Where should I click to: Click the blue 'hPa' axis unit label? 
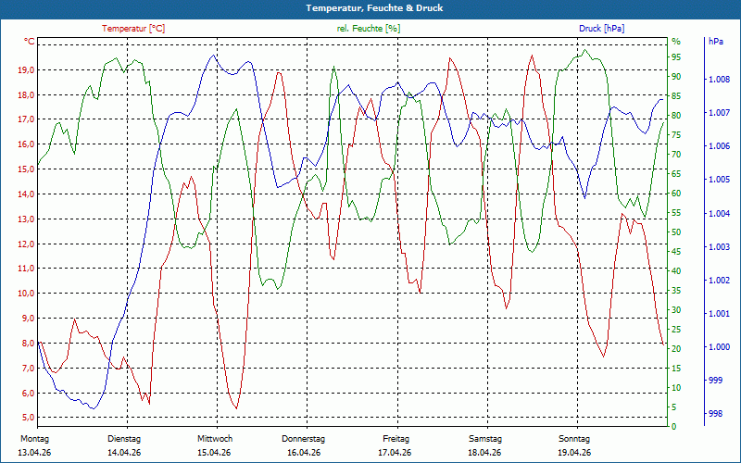(715, 42)
